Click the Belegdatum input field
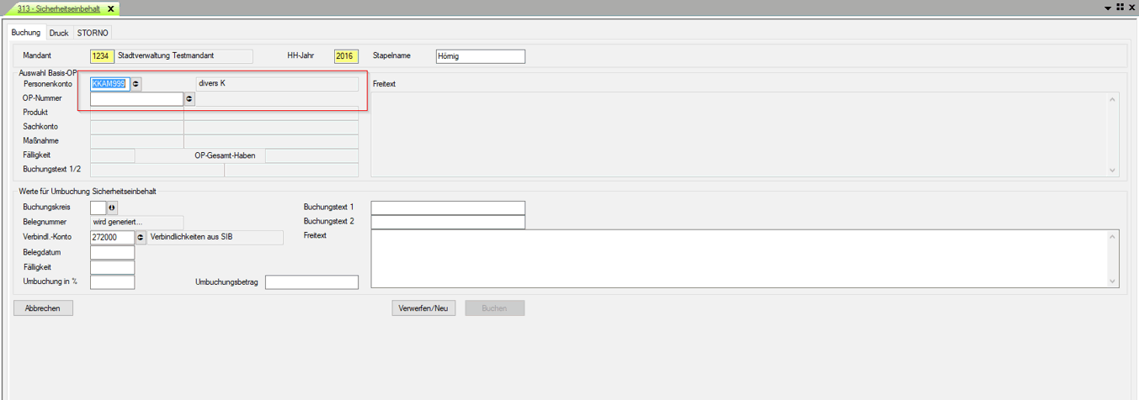The image size is (1139, 400). [x=112, y=252]
